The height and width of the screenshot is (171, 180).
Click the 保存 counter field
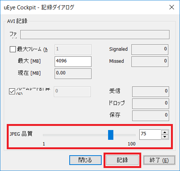click(x=151, y=116)
